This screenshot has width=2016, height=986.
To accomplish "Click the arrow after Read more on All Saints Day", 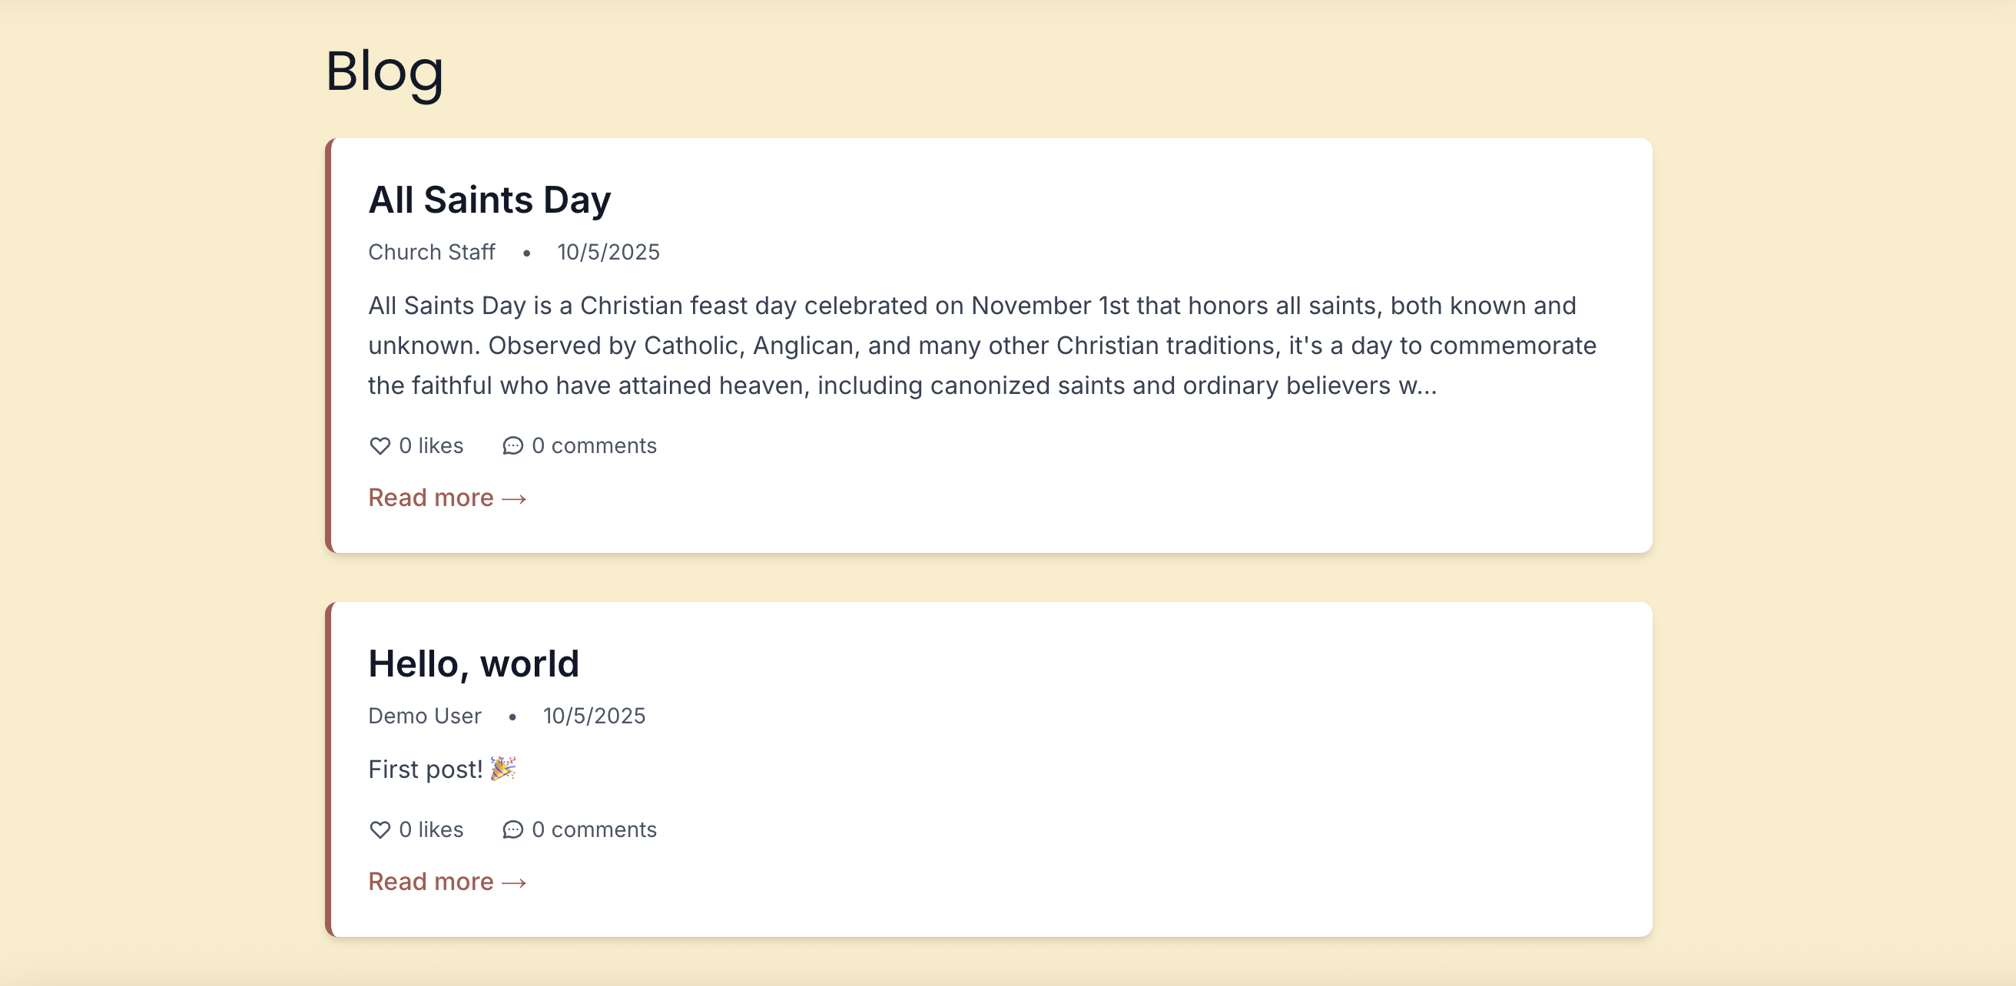I will coord(514,499).
